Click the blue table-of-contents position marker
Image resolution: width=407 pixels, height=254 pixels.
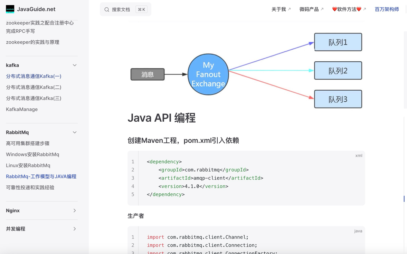point(404,199)
